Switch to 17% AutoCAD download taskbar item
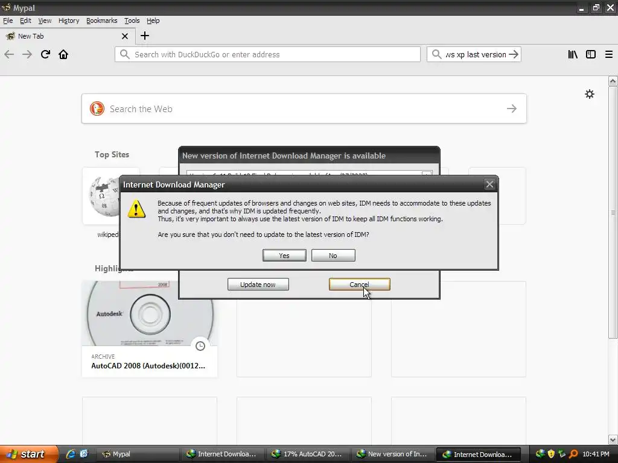The image size is (618, 463). (307, 454)
